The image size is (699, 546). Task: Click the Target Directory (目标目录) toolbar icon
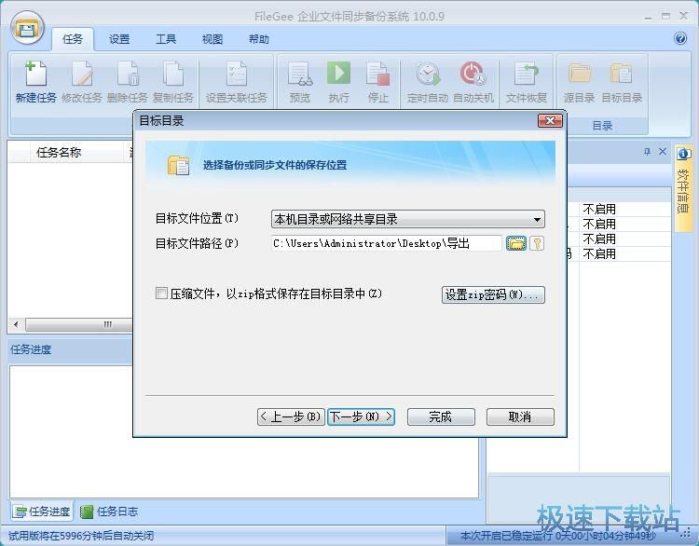pyautogui.click(x=622, y=74)
